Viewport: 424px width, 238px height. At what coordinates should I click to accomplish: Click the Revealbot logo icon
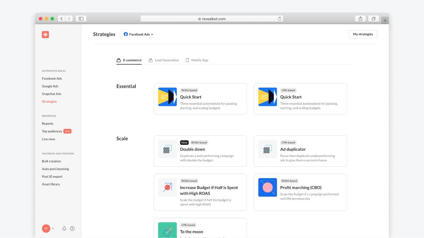(45, 34)
